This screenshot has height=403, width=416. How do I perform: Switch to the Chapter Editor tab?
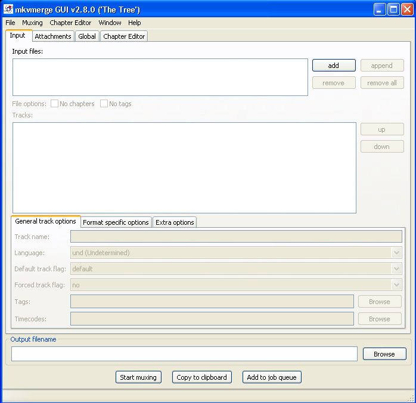[124, 36]
